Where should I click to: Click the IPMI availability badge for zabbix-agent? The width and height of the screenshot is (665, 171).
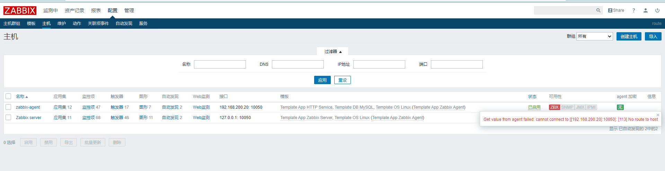pos(592,107)
